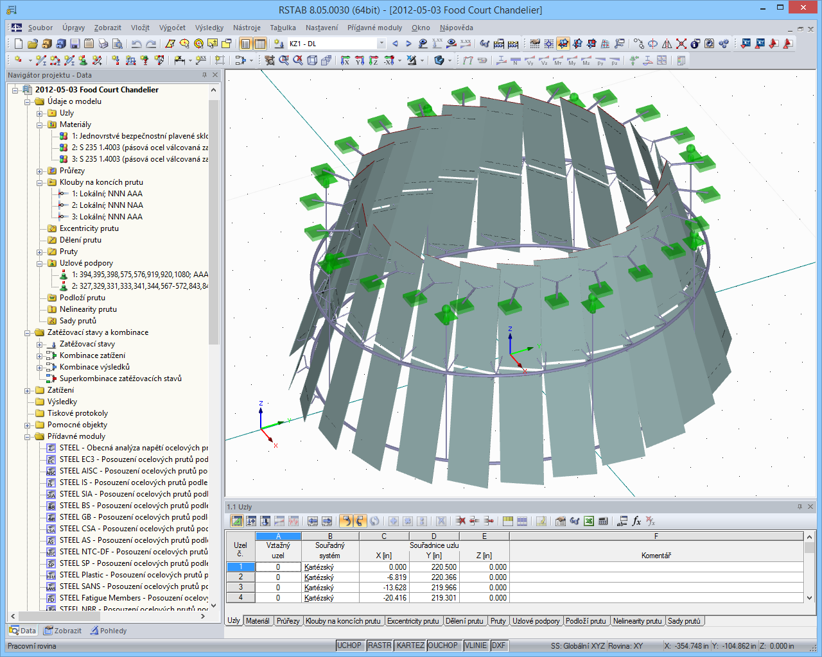Switch to the Uzlové podpory table tab

536,621
